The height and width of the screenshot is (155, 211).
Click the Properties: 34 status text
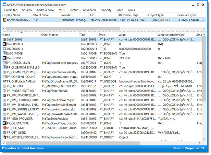(195, 148)
